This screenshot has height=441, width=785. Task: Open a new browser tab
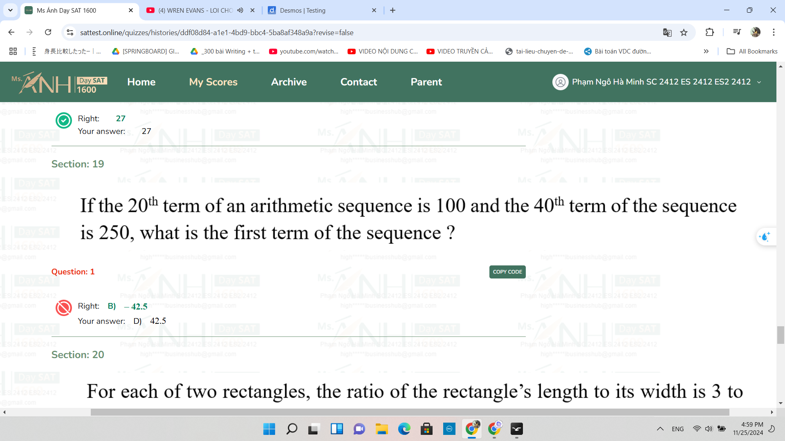point(392,10)
